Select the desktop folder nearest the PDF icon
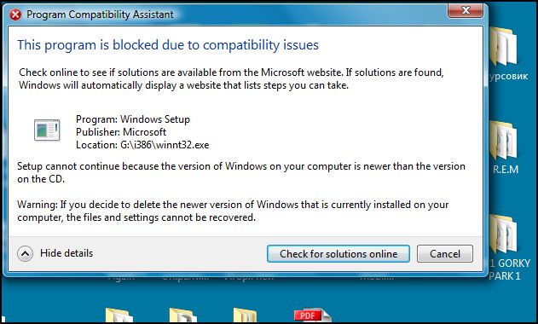The height and width of the screenshot is (324, 538). click(x=245, y=315)
